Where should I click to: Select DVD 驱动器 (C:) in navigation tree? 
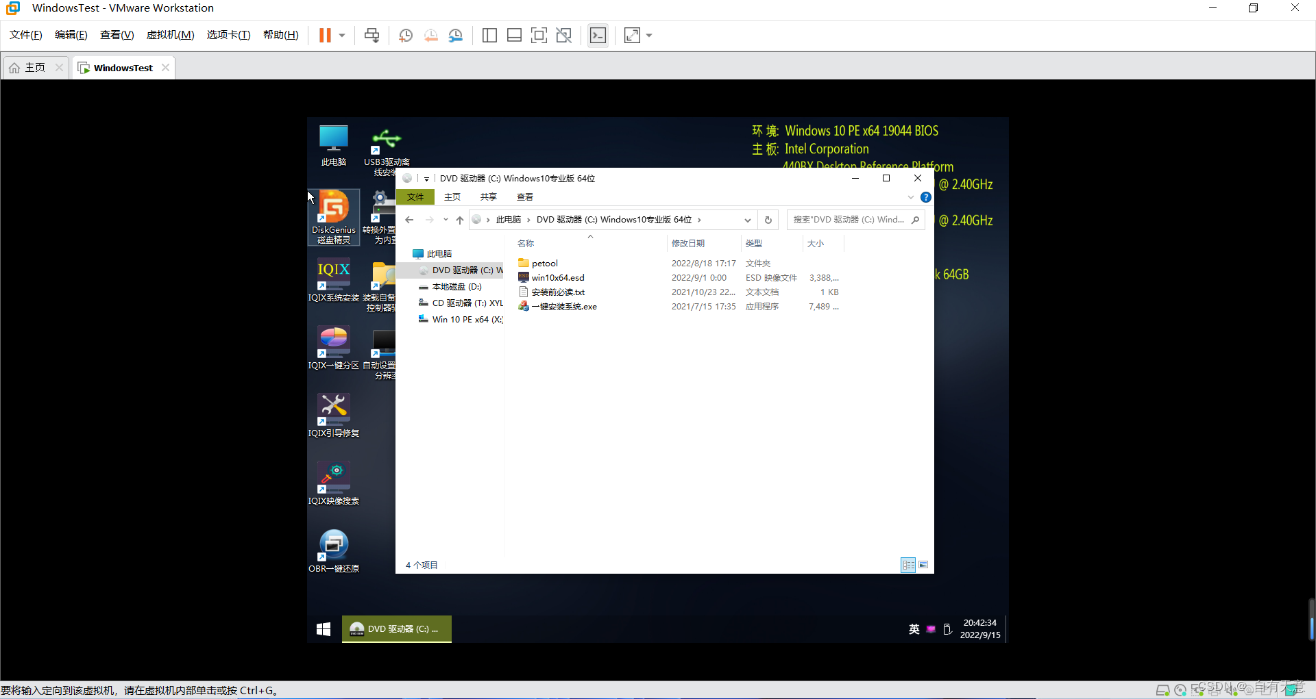tap(461, 270)
